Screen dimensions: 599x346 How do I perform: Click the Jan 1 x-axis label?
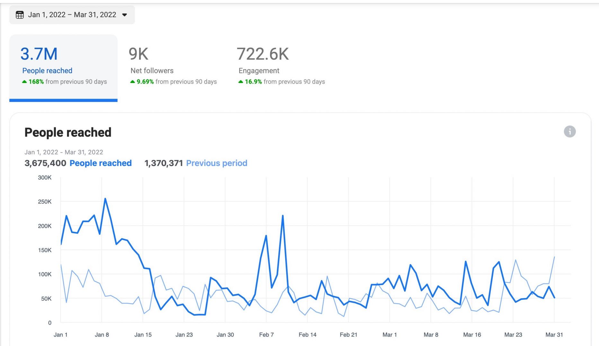[x=60, y=334]
